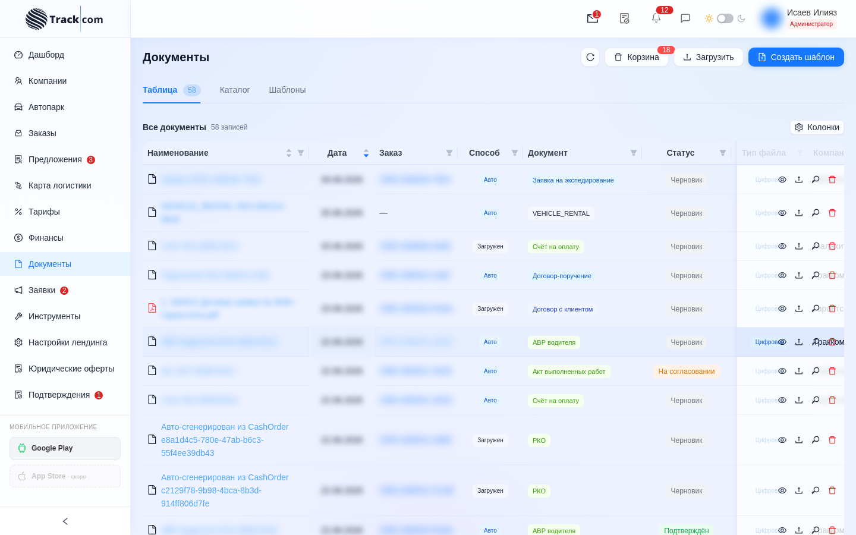Image resolution: width=856 pixels, height=535 pixels.
Task: Click Создать шаблон button
Action: click(x=796, y=57)
